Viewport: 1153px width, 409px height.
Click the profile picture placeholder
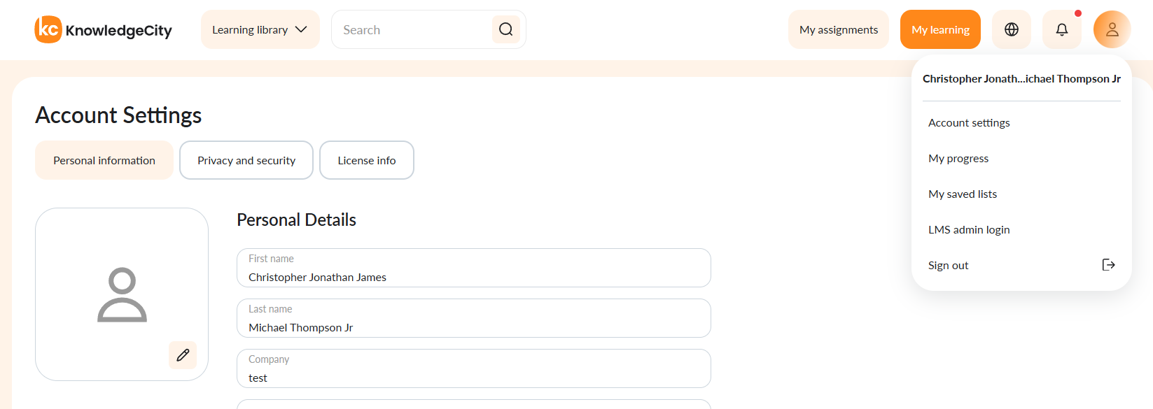(122, 294)
